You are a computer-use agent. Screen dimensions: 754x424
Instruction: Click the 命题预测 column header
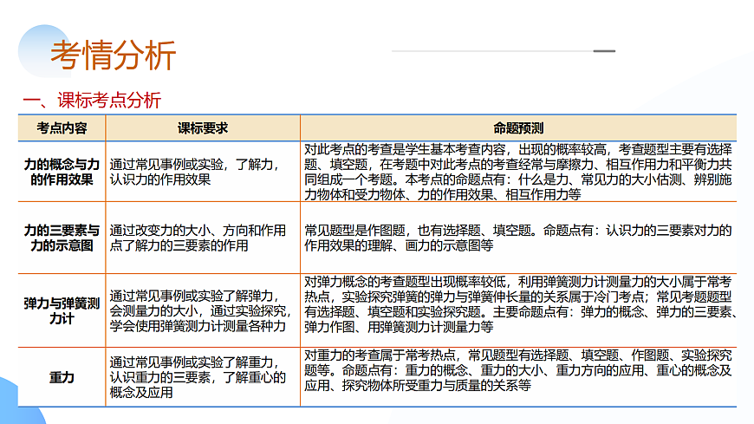click(518, 128)
